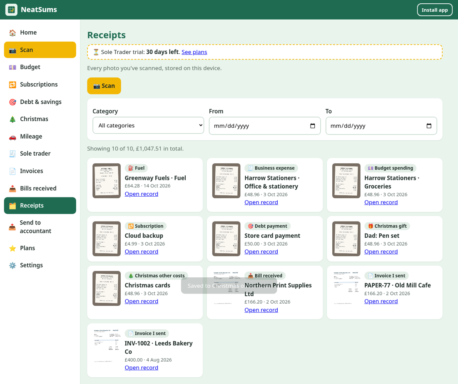Click the Receipts folder icon in sidebar

[12, 206]
